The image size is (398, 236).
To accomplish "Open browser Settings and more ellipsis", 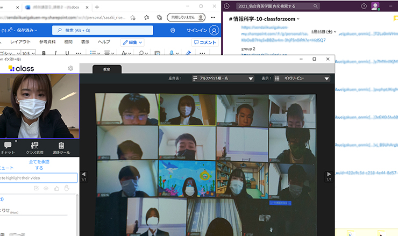I will pos(213,18).
